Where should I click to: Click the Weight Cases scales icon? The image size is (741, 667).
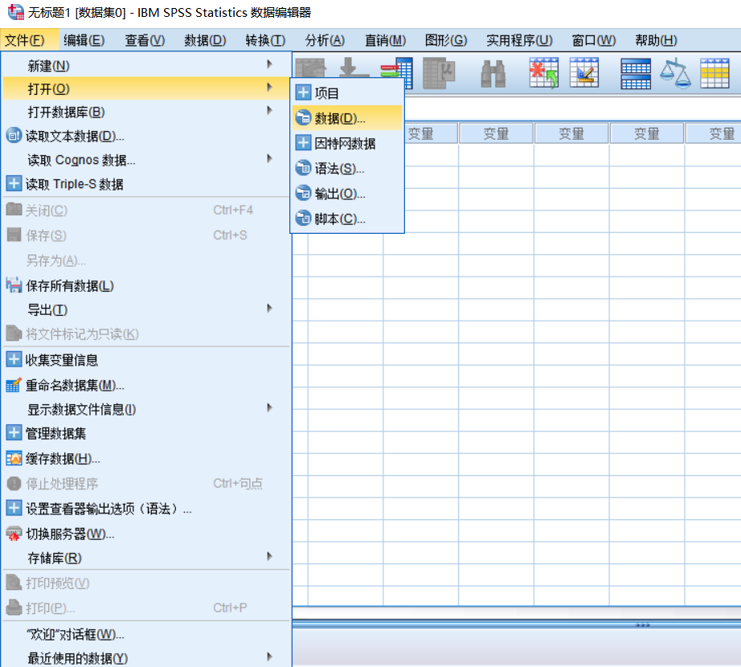click(675, 73)
